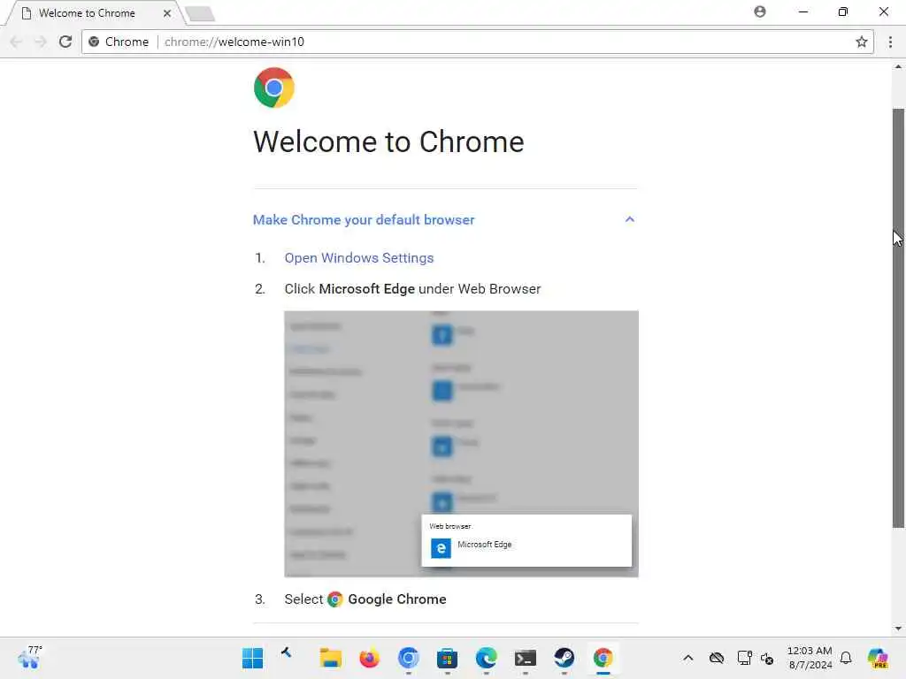906x679 pixels.
Task: Click the Microsoft Edge 'e' icon in illustration
Action: [x=441, y=548]
